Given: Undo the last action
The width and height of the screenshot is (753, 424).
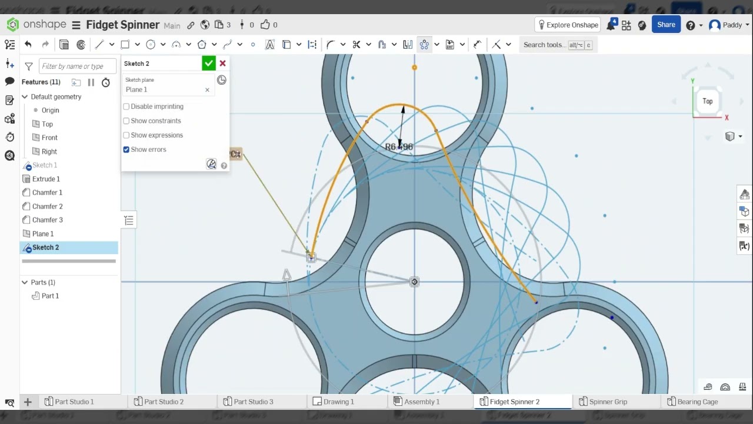Looking at the screenshot, I should pyautogui.click(x=28, y=45).
